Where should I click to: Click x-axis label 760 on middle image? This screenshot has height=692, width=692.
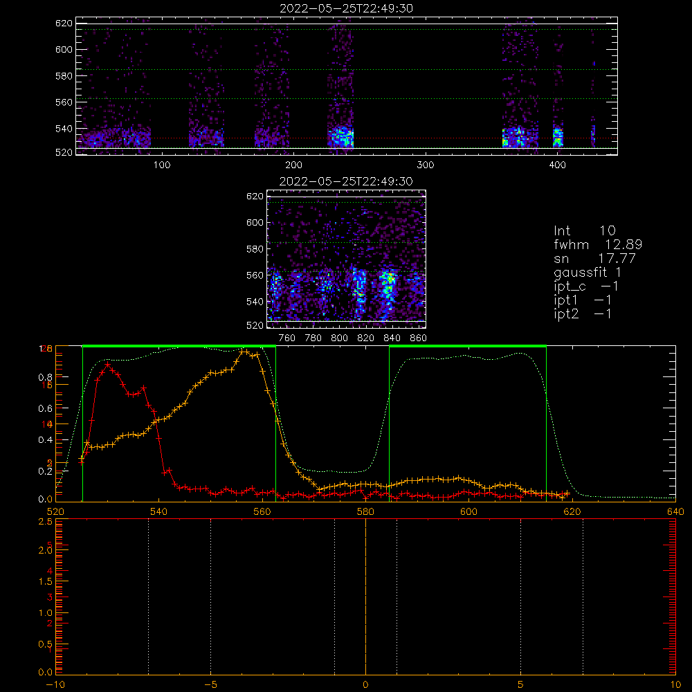[287, 338]
